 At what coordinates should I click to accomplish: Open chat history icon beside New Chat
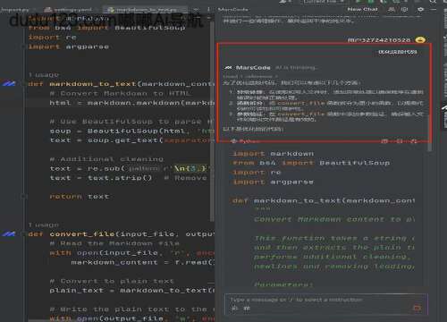392,10
